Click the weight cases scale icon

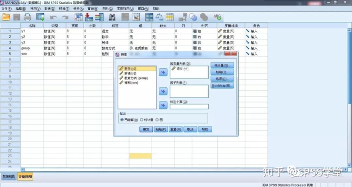[159, 17]
